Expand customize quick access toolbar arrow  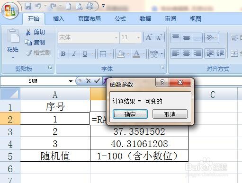(103, 6)
